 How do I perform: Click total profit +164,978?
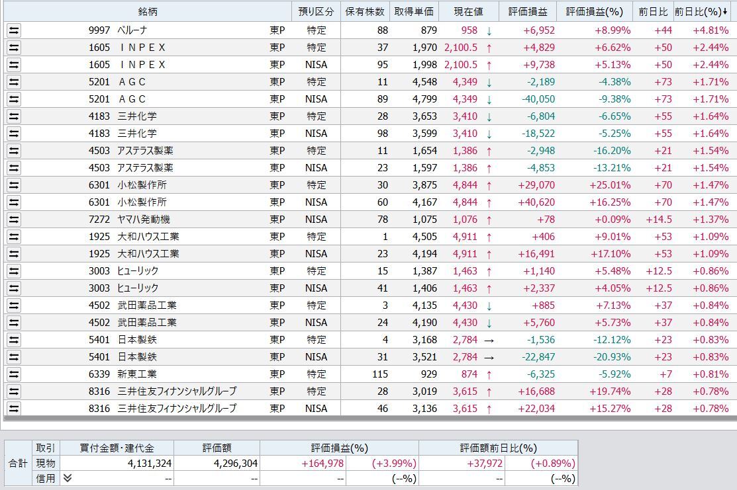(x=322, y=464)
